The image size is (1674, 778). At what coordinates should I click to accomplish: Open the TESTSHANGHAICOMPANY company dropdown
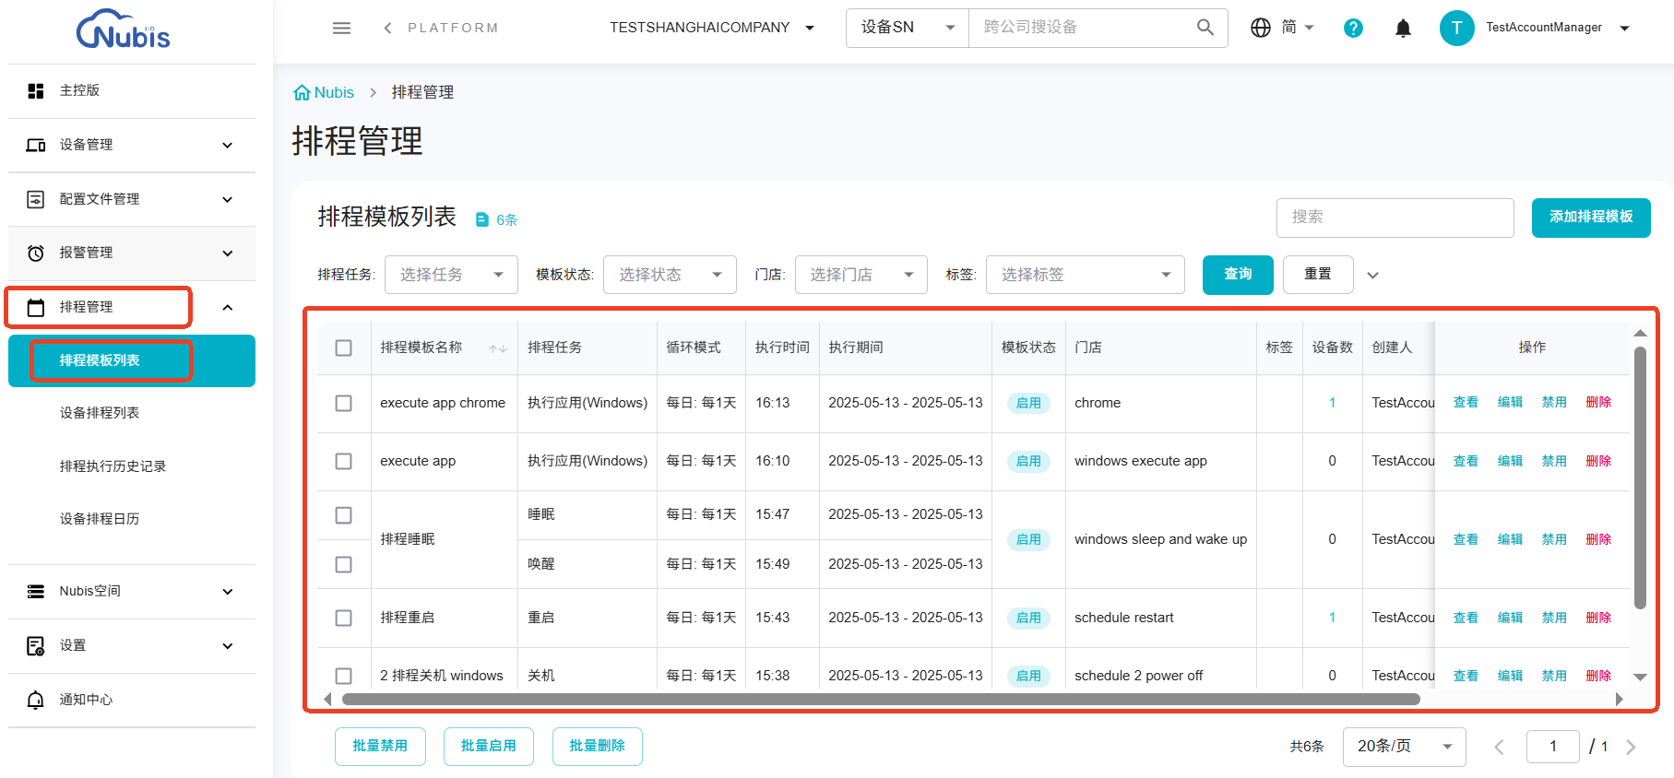(x=712, y=28)
